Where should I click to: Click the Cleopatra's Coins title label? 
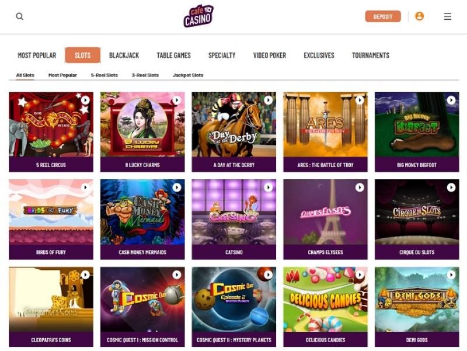51,340
